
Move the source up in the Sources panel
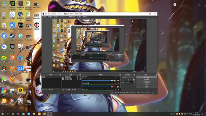(72, 90)
